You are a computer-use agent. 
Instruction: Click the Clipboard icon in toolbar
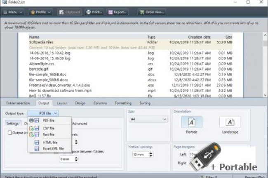(x=61, y=12)
